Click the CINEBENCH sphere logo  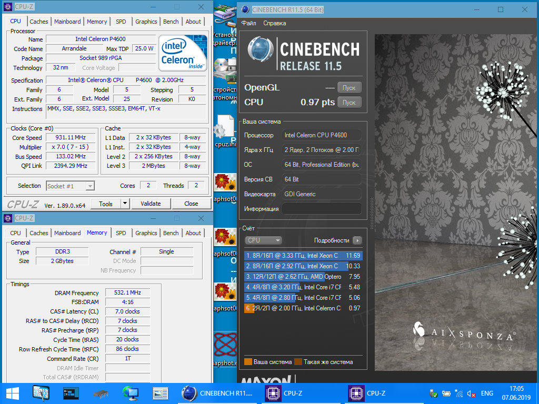(x=261, y=49)
